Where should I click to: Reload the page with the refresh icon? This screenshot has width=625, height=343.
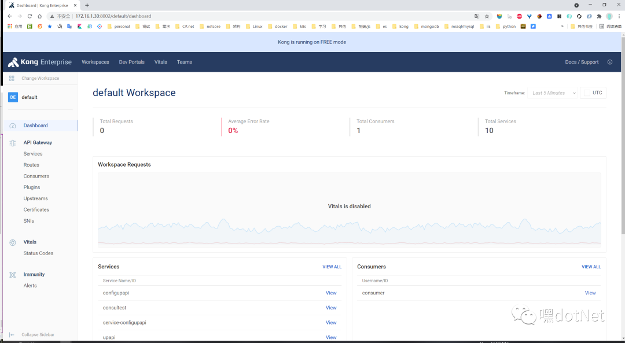(x=30, y=16)
